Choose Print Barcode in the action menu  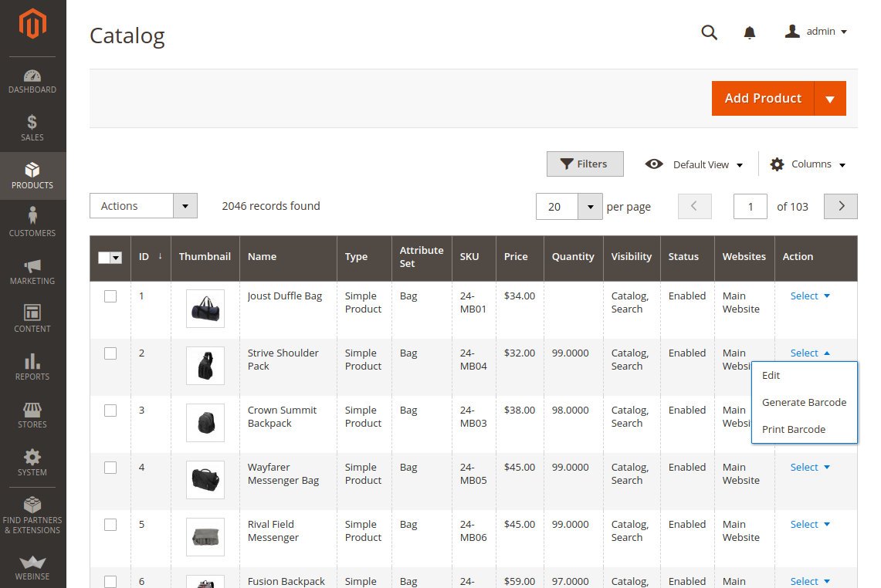tap(805, 429)
